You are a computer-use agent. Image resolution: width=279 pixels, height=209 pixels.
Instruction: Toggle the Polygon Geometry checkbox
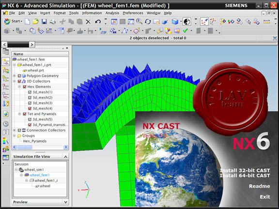click(19, 76)
